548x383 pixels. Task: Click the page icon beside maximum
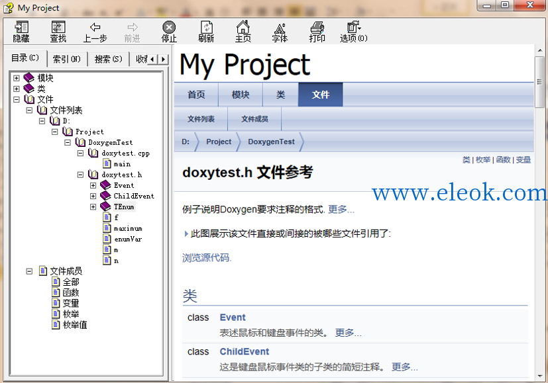[x=107, y=228]
